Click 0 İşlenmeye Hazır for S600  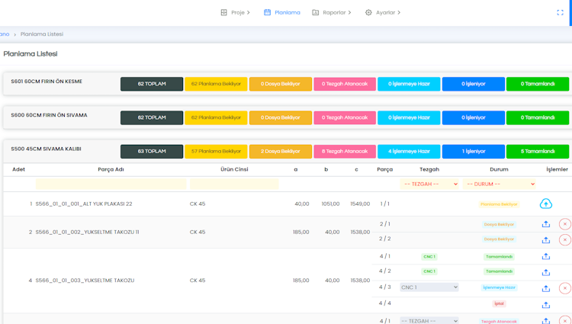pyautogui.click(x=409, y=117)
